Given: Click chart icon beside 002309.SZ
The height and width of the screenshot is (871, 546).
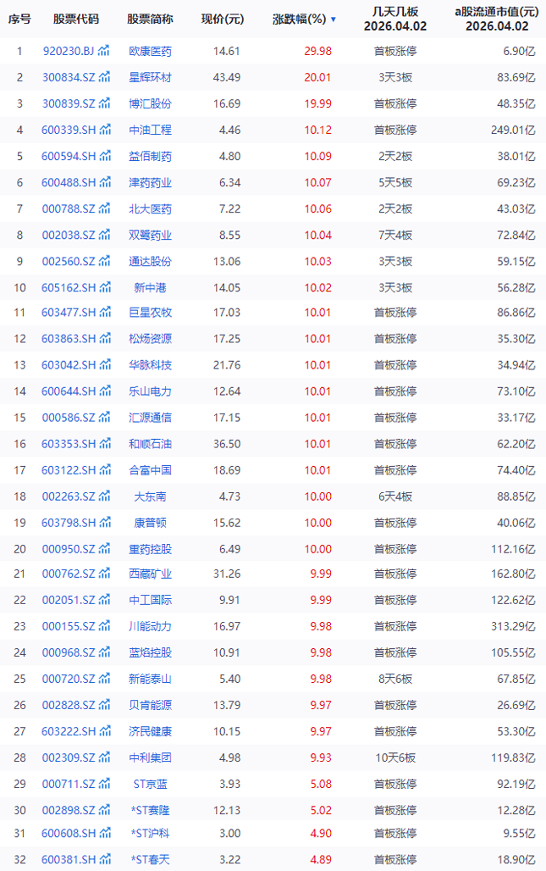Looking at the screenshot, I should [x=105, y=757].
